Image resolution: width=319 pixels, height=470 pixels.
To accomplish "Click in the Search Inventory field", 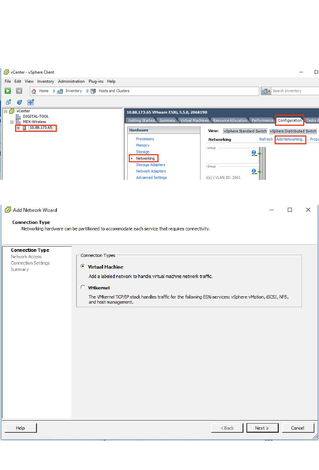I will click(x=295, y=91).
